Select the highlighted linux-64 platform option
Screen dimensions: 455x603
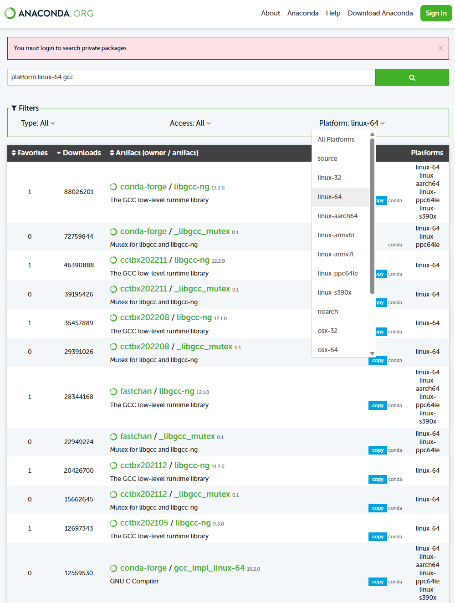(x=340, y=197)
